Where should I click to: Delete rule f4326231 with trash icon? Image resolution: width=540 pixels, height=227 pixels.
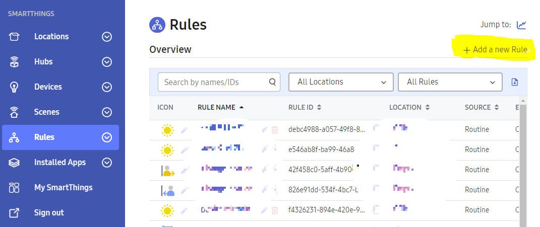click(x=275, y=210)
